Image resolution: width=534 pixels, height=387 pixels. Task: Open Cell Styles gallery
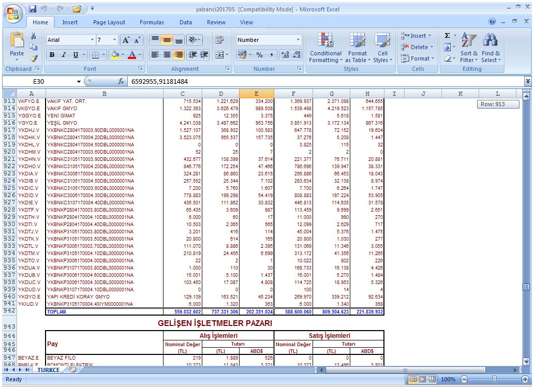[382, 48]
